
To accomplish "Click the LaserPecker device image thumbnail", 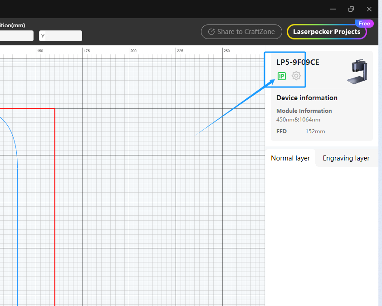I will [357, 72].
